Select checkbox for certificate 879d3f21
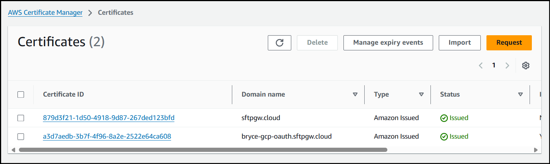This screenshot has height=164, width=550. [21, 118]
